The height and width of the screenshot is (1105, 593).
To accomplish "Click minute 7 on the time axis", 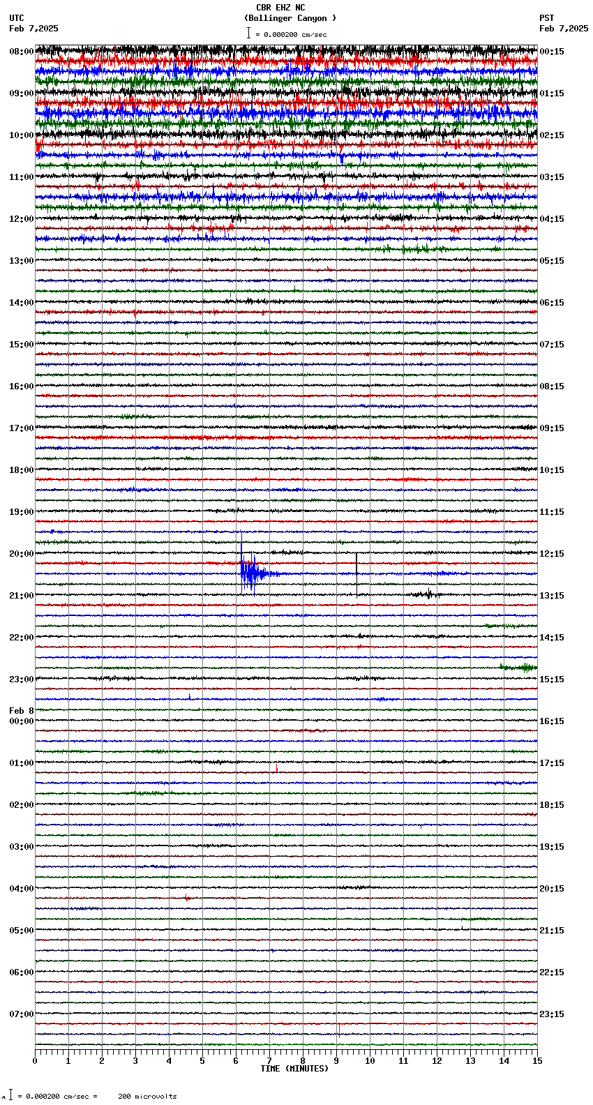I will 269,1061.
